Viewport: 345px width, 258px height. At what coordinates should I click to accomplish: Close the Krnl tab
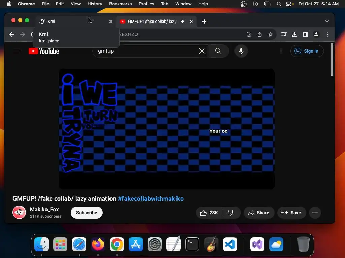111,21
